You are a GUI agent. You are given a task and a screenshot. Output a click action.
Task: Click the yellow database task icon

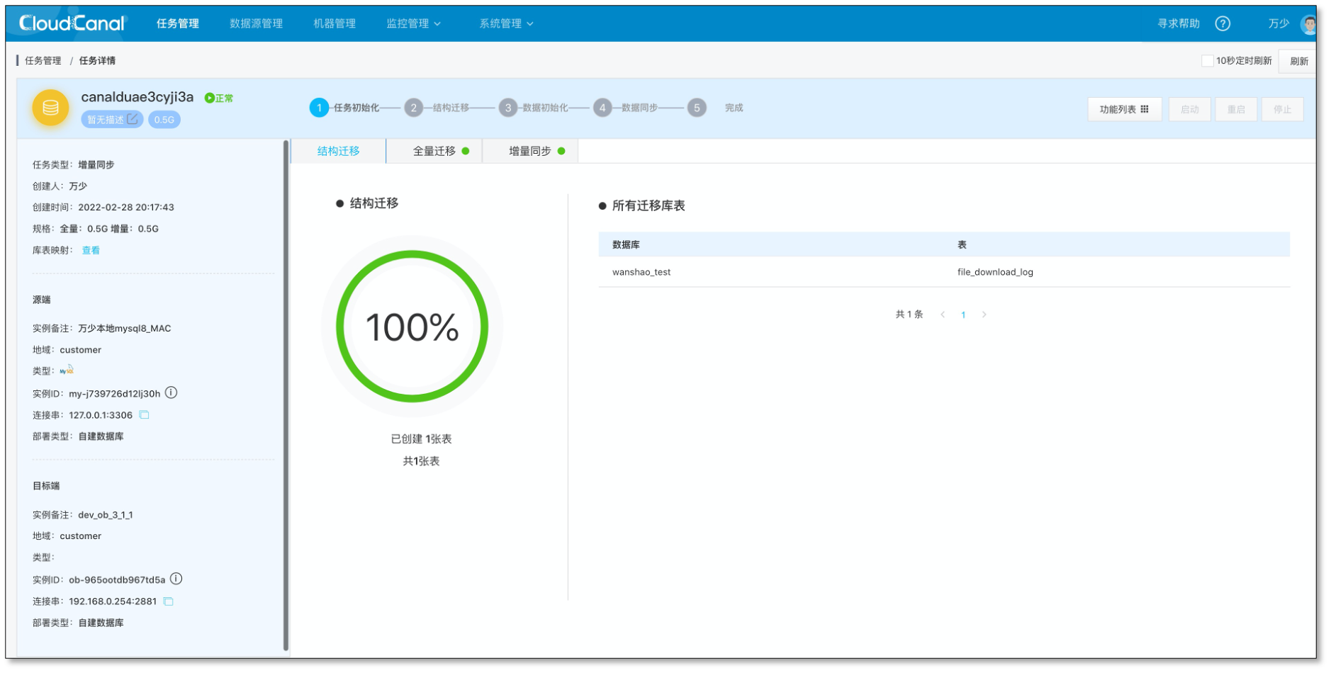point(50,108)
